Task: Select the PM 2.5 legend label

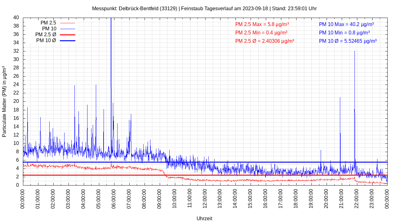Action: 48,23
